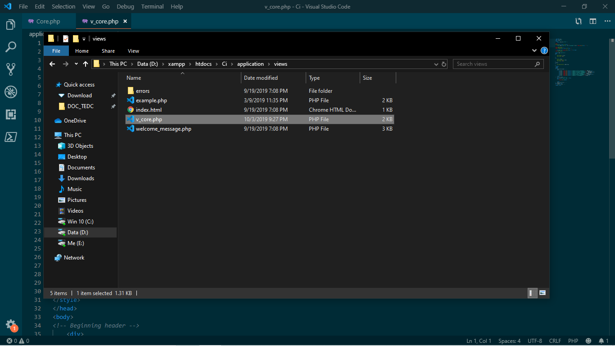Open the Customize Quick Access Toolbar dropdown

84,39
